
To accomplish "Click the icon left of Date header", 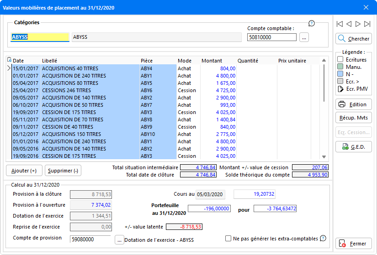I will point(9,60).
